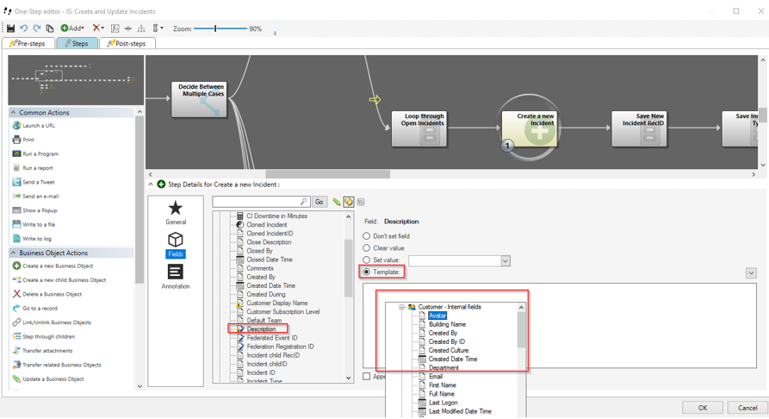Viewport: 769px width, 419px height.
Task: Select the Set value radio button
Action: click(x=367, y=260)
